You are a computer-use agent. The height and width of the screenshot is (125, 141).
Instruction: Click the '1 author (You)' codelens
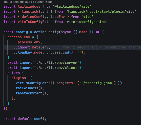(42, 2)
